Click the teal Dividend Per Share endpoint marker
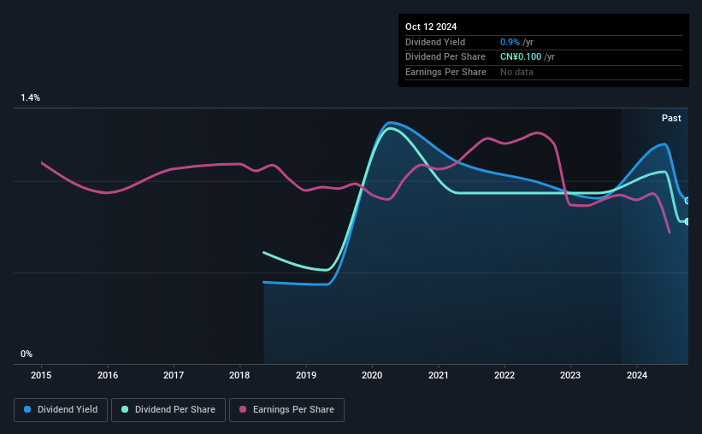The height and width of the screenshot is (434, 702). click(x=687, y=221)
